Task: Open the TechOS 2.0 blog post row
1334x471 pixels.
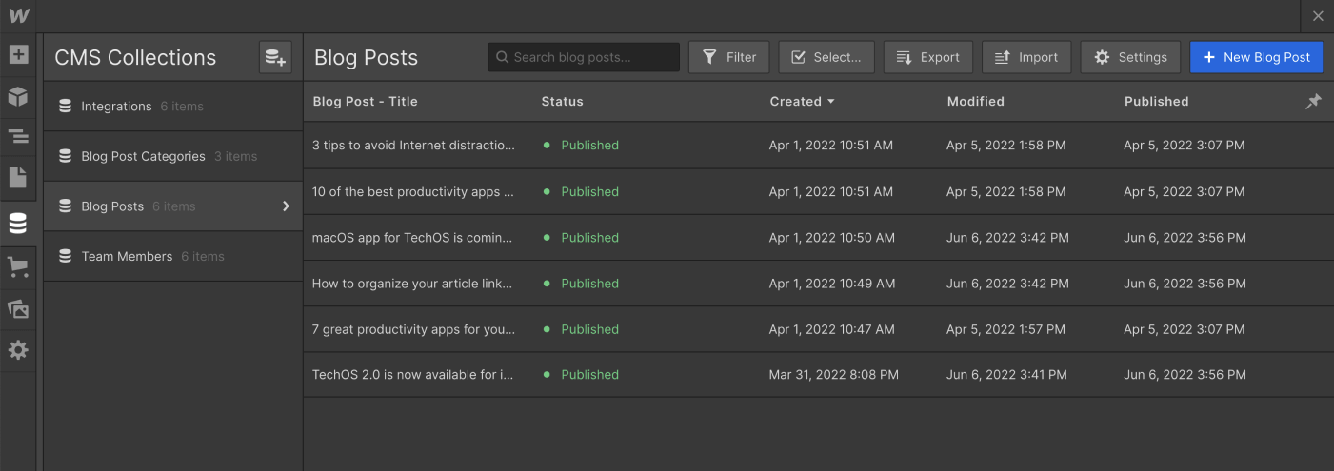Action: (412, 375)
